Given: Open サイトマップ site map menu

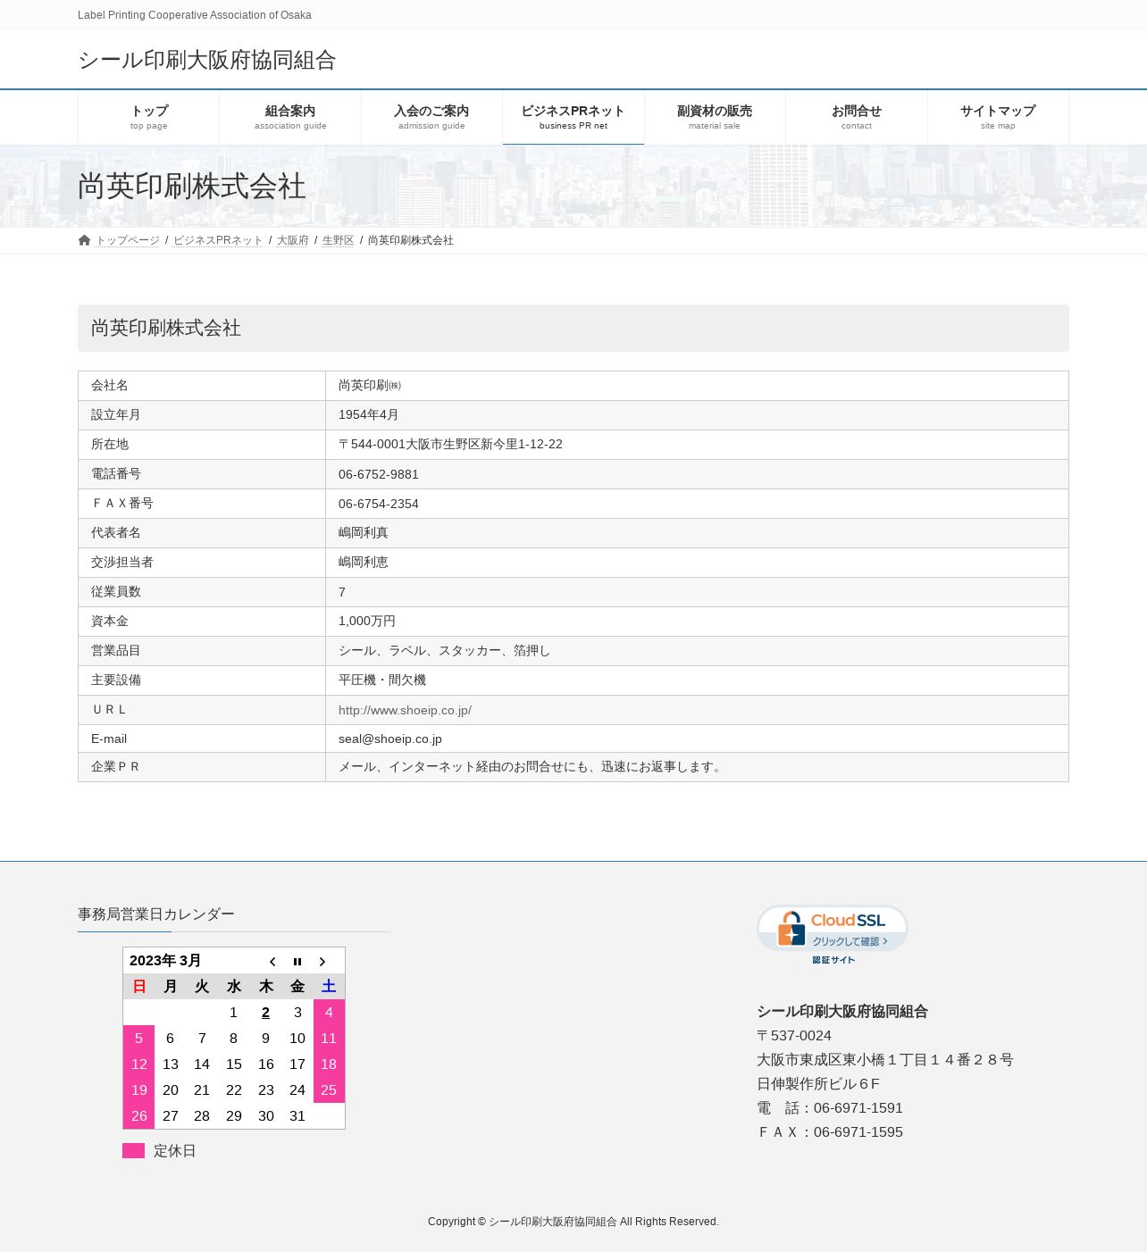Looking at the screenshot, I should point(998,117).
